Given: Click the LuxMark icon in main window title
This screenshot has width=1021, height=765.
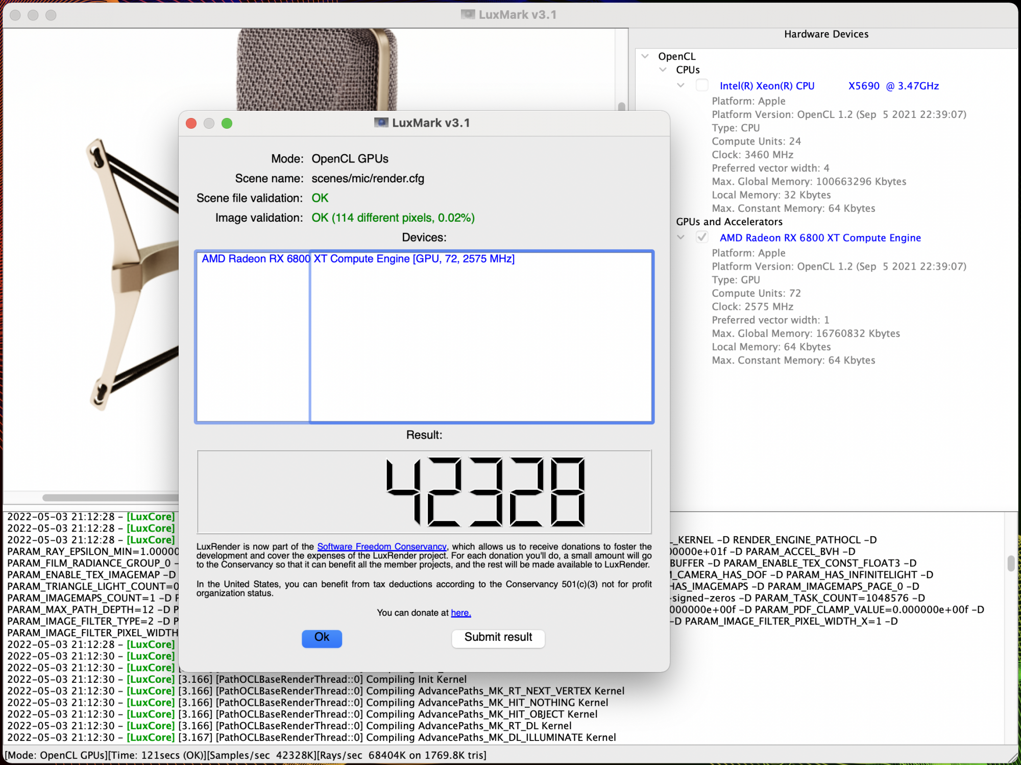Looking at the screenshot, I should tap(468, 14).
